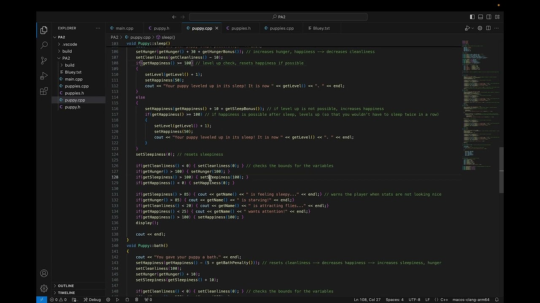Close the puppy.cpp tab
The height and width of the screenshot is (303, 540).
coord(216,28)
